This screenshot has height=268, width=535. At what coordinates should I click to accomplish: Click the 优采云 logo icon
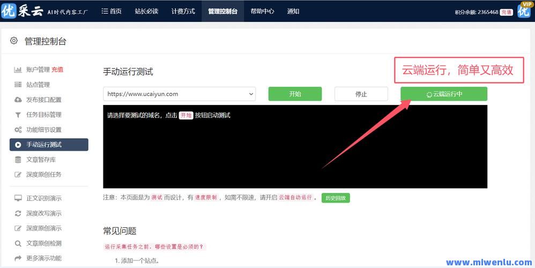tap(9, 11)
